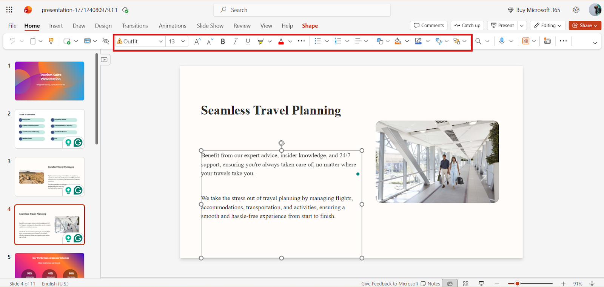
Task: Toggle the Notes pane
Action: (x=431, y=284)
